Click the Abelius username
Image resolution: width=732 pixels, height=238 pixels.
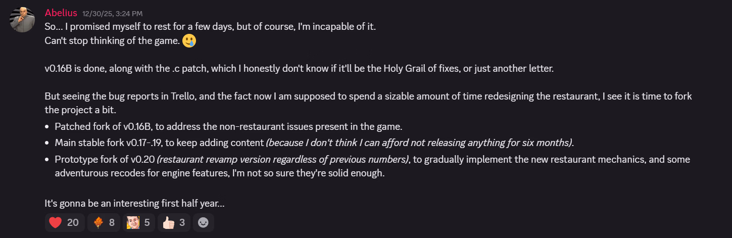(61, 13)
